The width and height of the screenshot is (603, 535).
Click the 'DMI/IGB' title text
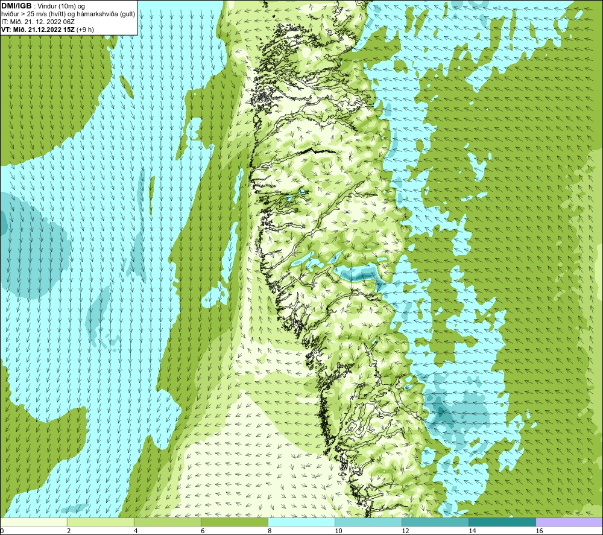pyautogui.click(x=16, y=6)
